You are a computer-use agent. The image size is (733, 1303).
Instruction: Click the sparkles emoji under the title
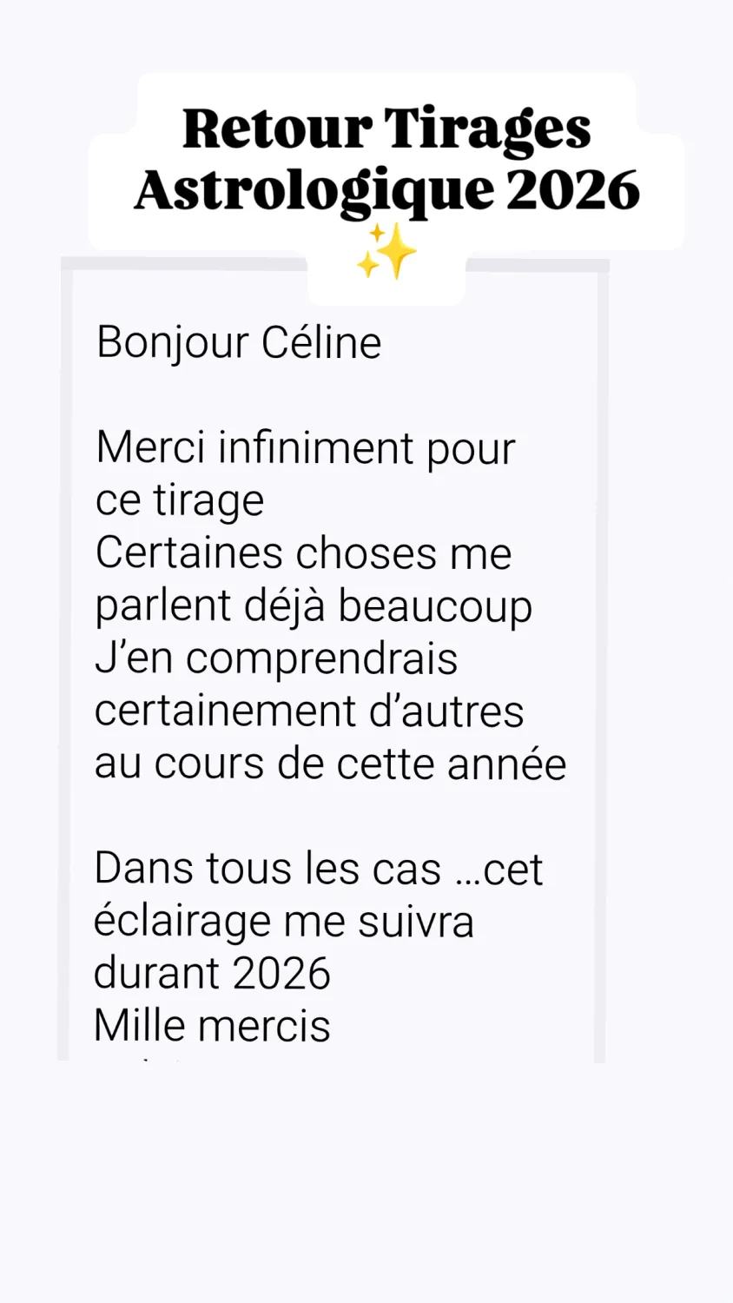386,252
